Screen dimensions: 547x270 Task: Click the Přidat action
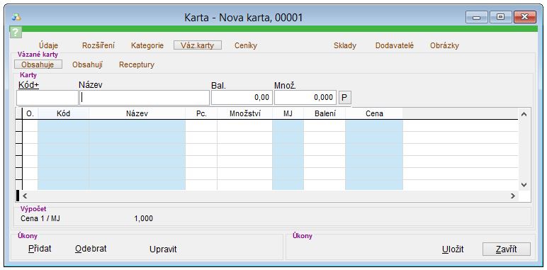click(x=40, y=249)
